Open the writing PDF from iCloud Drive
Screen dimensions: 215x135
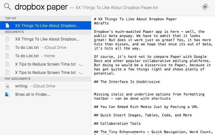tap(46, 86)
